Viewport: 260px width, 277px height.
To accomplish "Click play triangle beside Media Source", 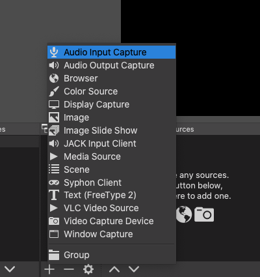I will pos(53,156).
